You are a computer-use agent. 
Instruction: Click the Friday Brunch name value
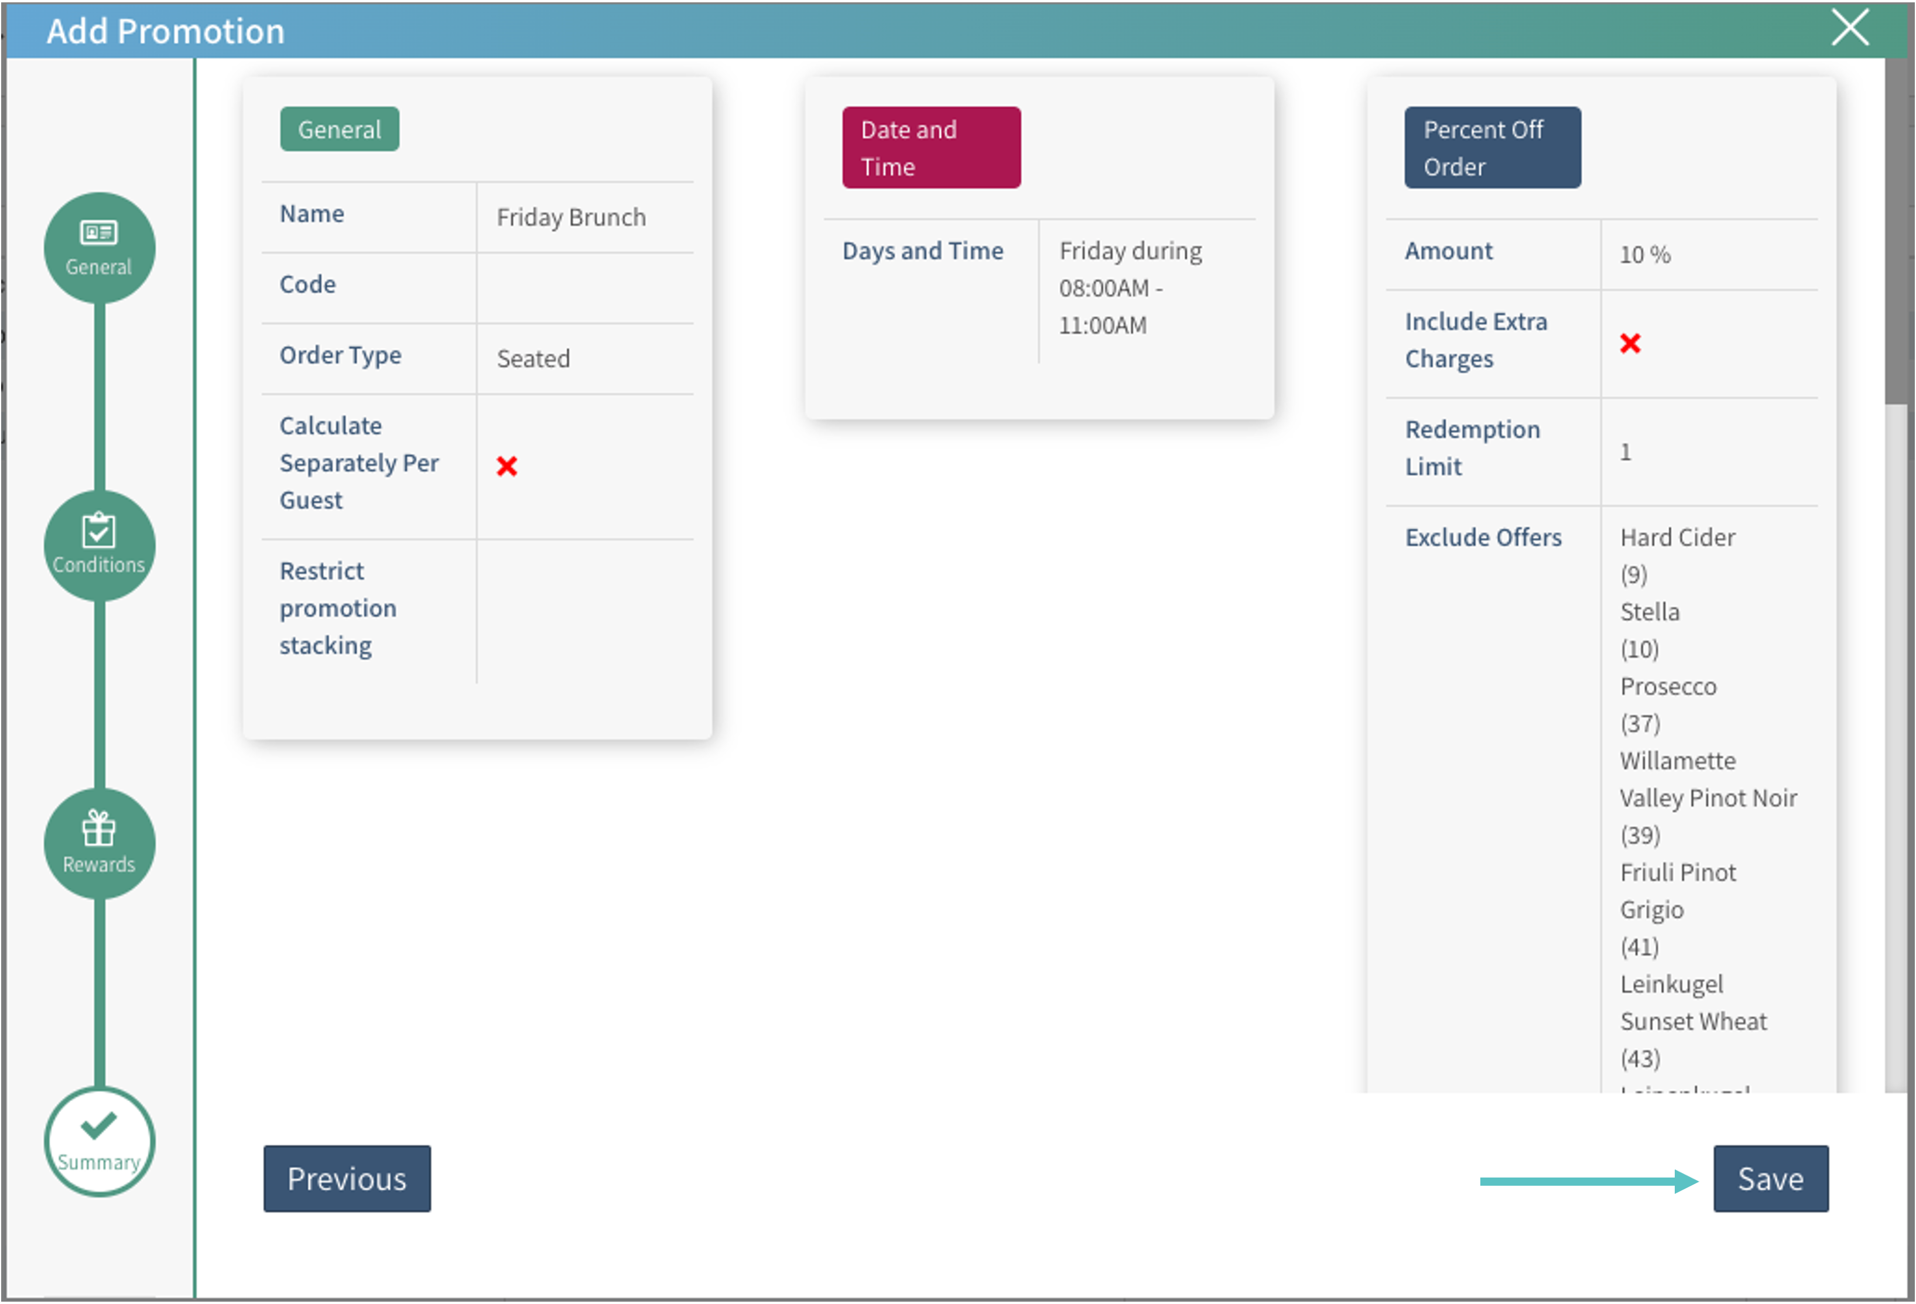tap(570, 218)
